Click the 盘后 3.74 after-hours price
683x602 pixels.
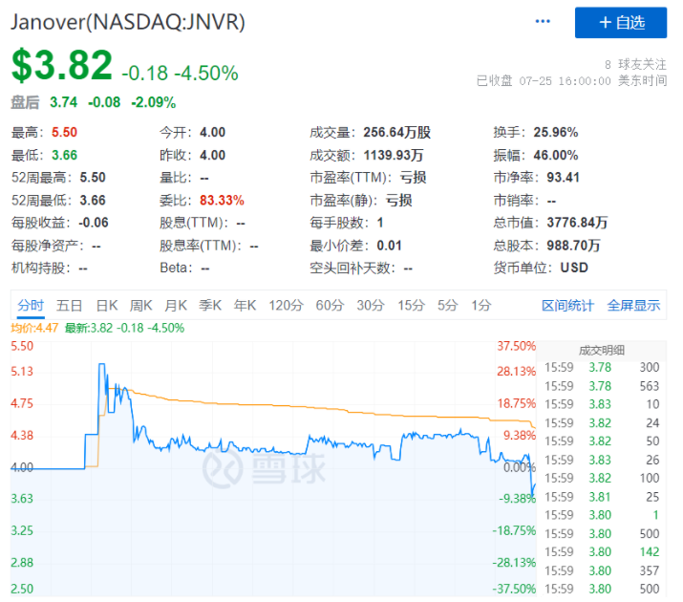[64, 102]
